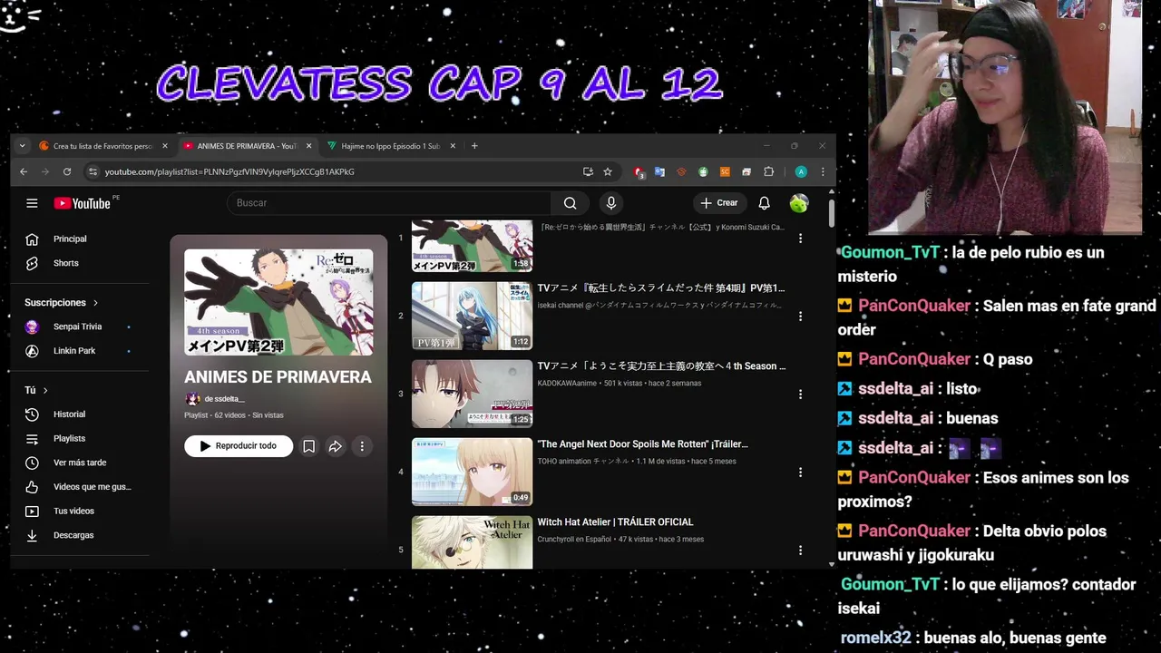Open a new browser tab
The image size is (1161, 653).
click(x=473, y=146)
